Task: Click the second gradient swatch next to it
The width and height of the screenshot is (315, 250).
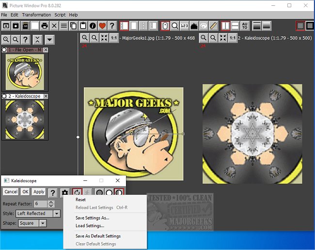Action: 267,26
